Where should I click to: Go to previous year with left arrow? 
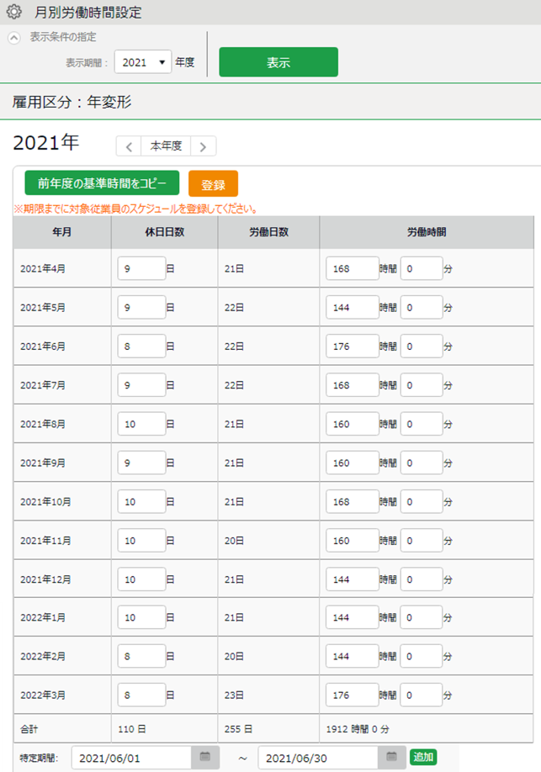tap(129, 146)
